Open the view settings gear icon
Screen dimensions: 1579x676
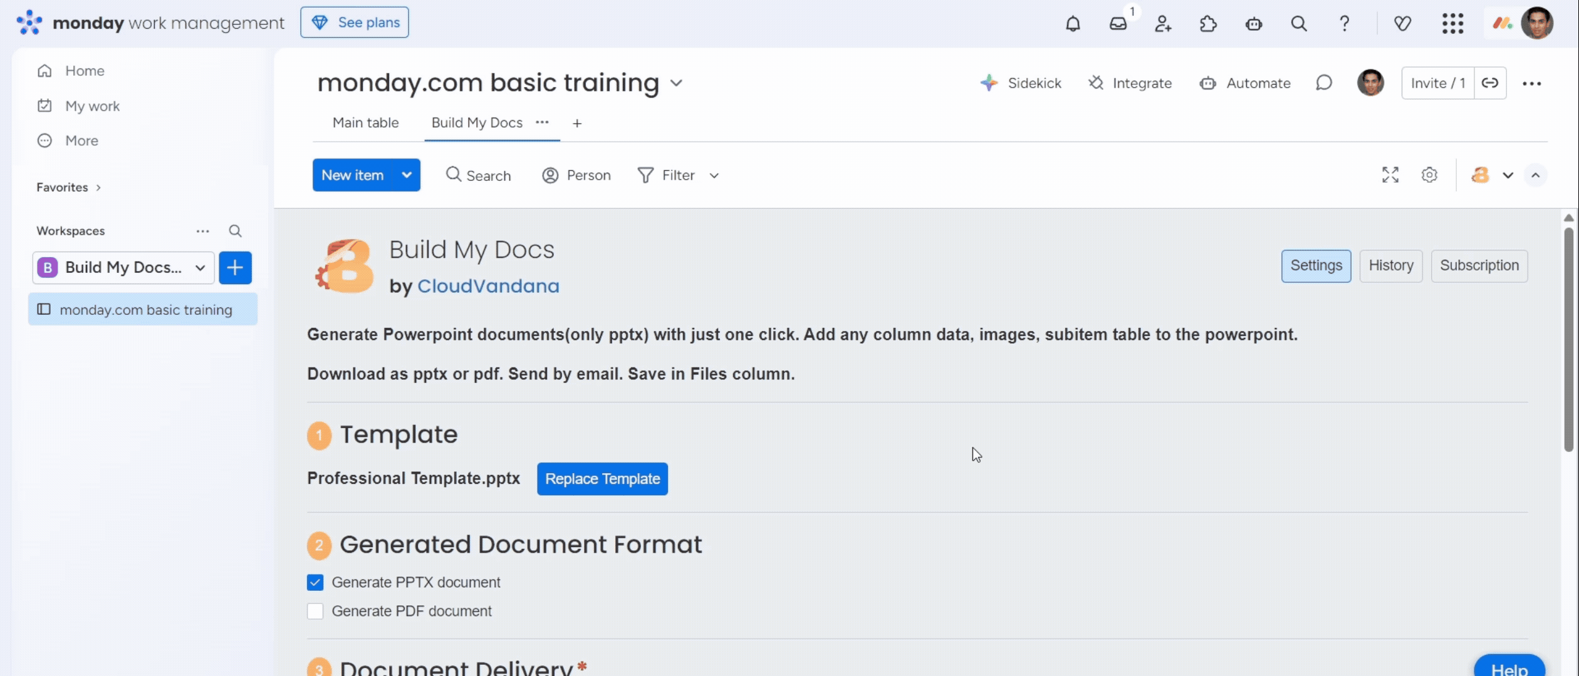1429,175
